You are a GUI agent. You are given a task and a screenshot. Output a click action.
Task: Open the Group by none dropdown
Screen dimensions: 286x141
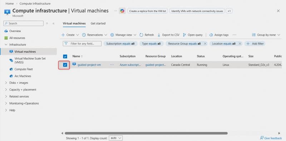point(266,35)
